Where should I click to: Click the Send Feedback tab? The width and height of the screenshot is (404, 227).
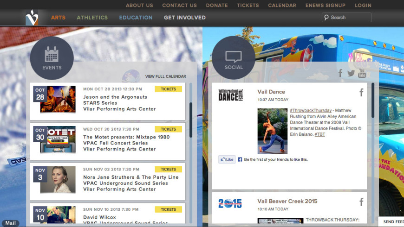tap(391, 221)
